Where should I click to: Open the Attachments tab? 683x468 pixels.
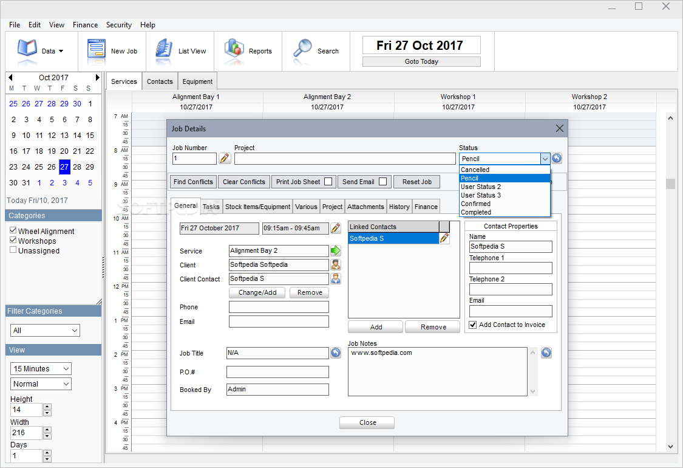point(365,207)
